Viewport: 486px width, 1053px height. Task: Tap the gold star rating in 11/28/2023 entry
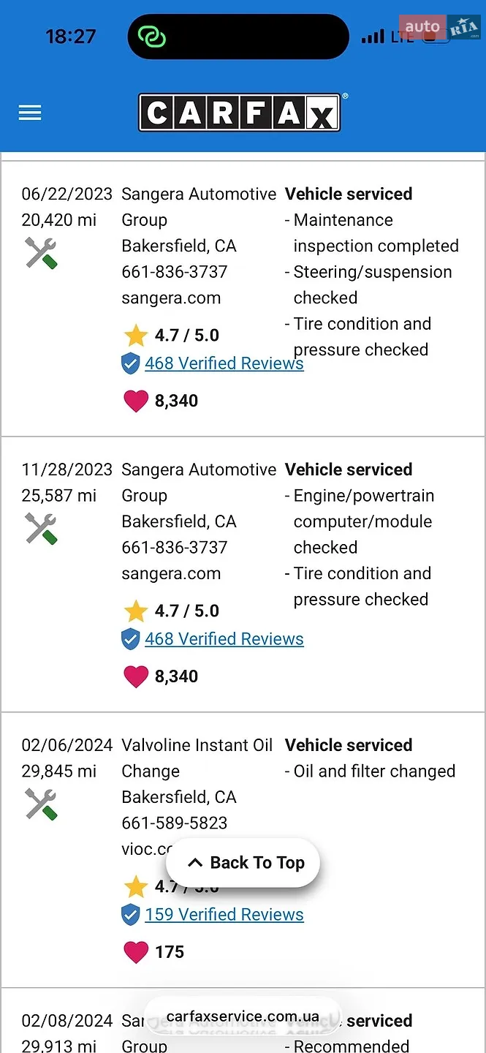[136, 611]
